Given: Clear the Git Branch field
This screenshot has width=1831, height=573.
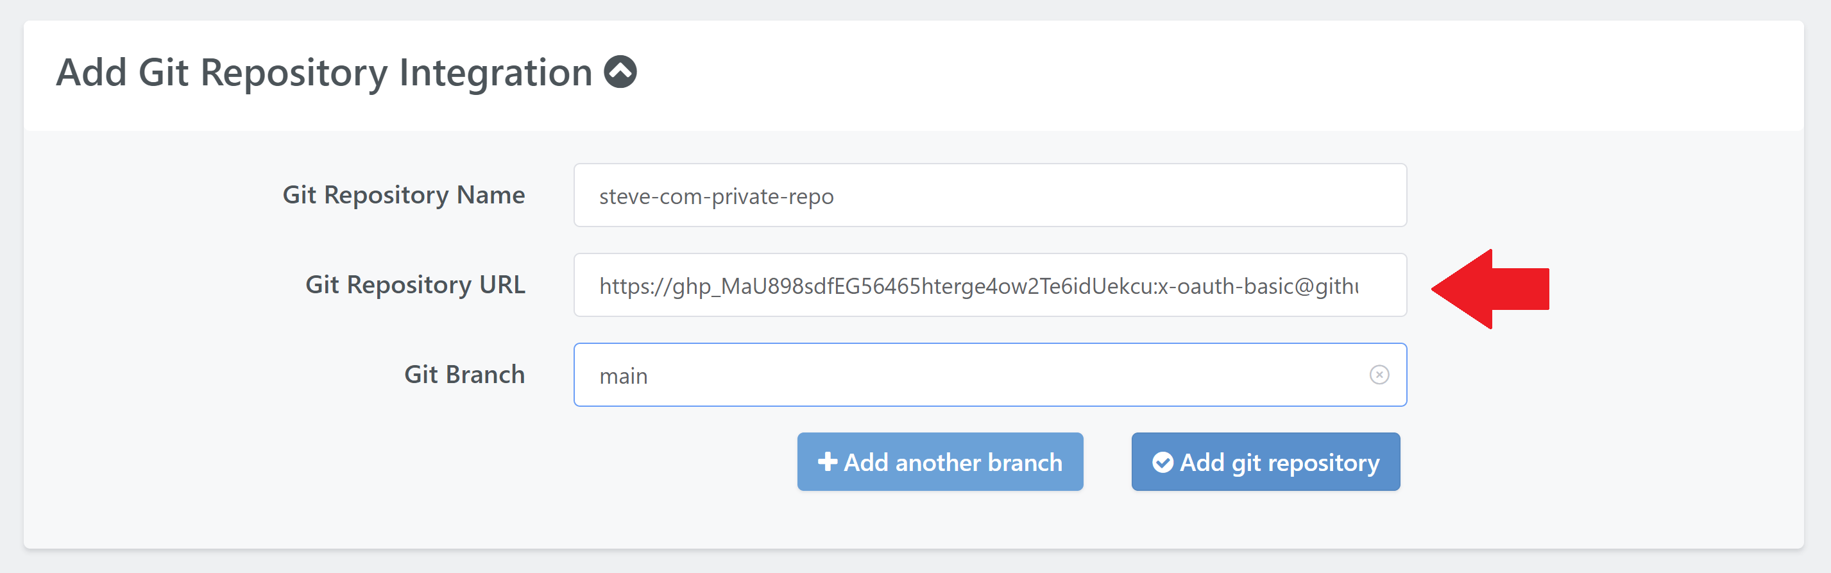Looking at the screenshot, I should point(1378,375).
